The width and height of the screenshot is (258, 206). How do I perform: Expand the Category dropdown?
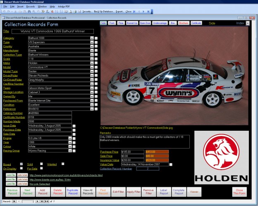point(92,38)
